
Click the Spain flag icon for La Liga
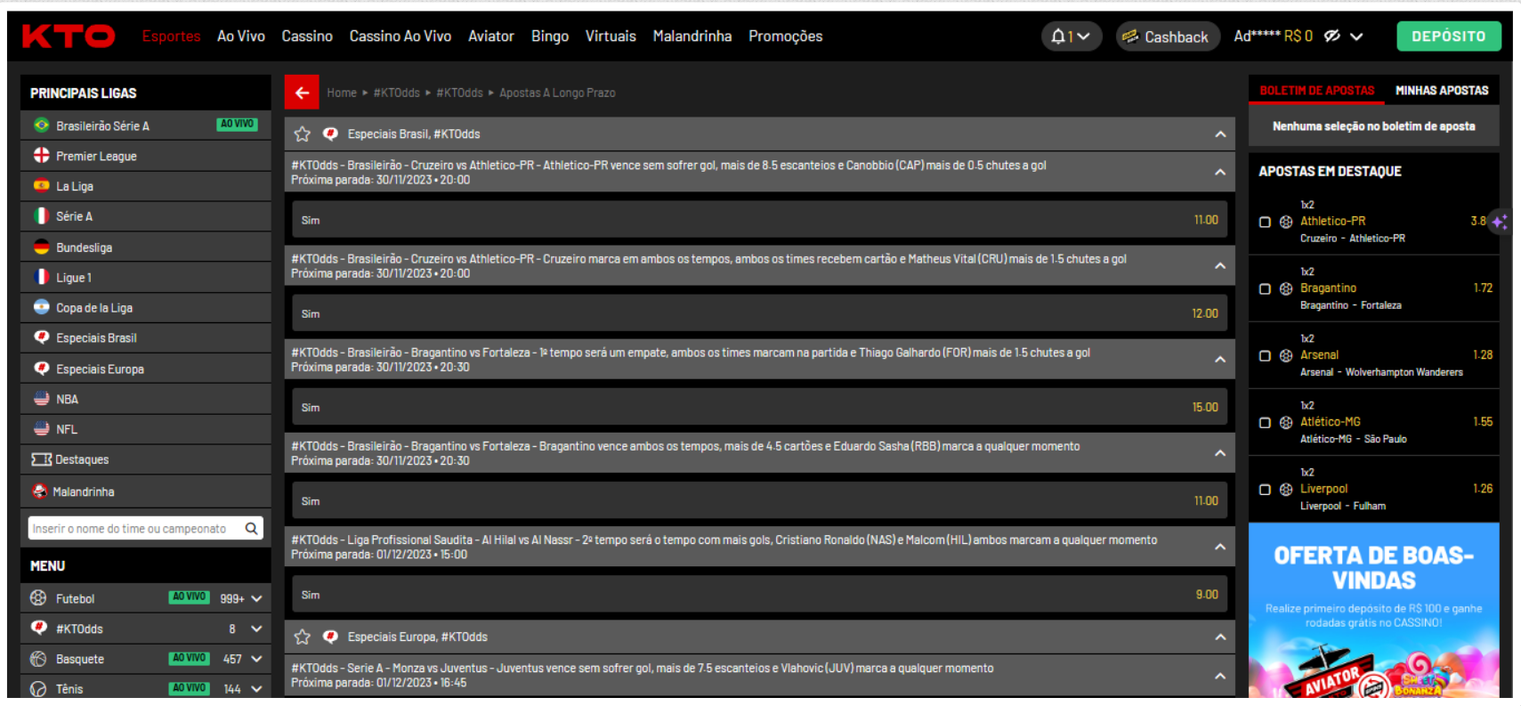41,186
